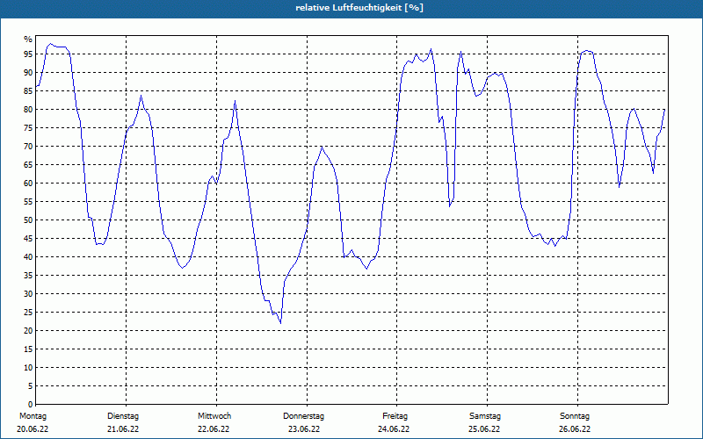Click the y-axis value '25'
The height and width of the screenshot is (439, 703).
(28, 313)
